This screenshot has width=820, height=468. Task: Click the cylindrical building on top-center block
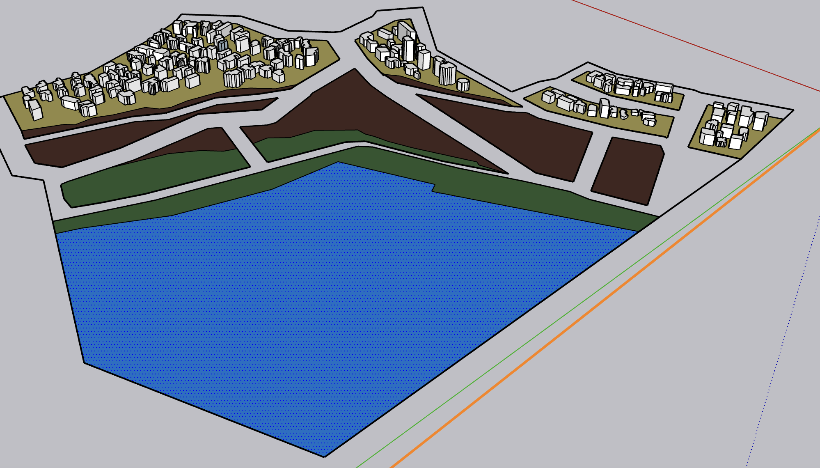[x=463, y=85]
